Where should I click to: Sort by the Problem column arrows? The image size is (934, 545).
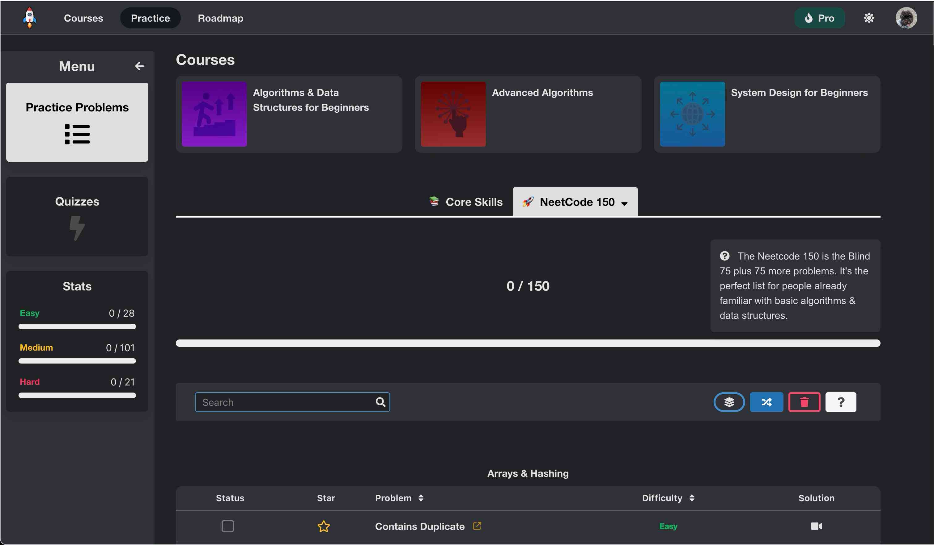tap(421, 498)
